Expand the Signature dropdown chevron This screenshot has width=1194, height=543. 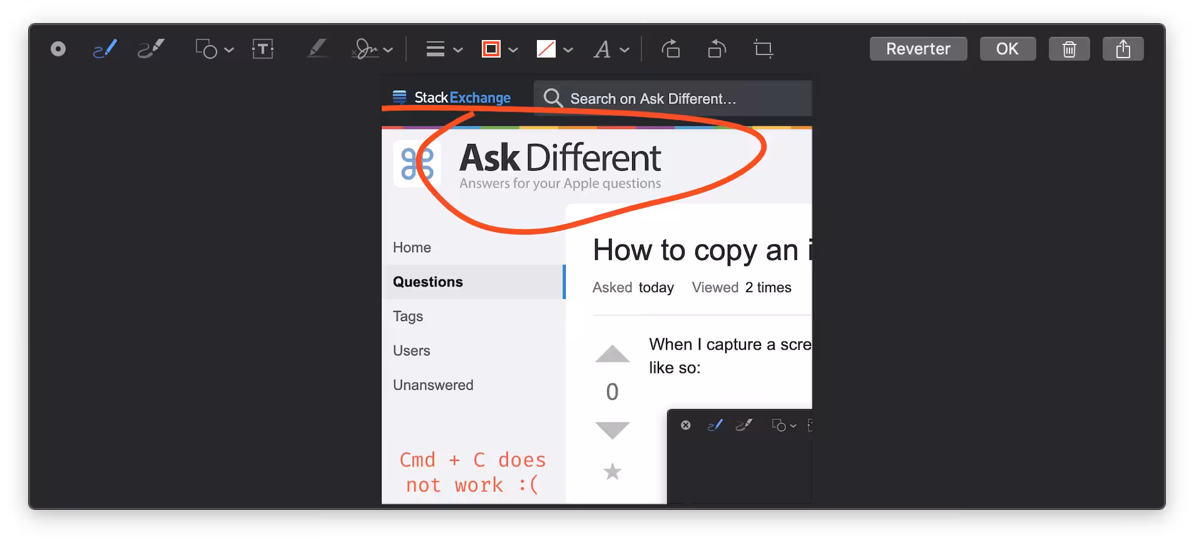[388, 49]
